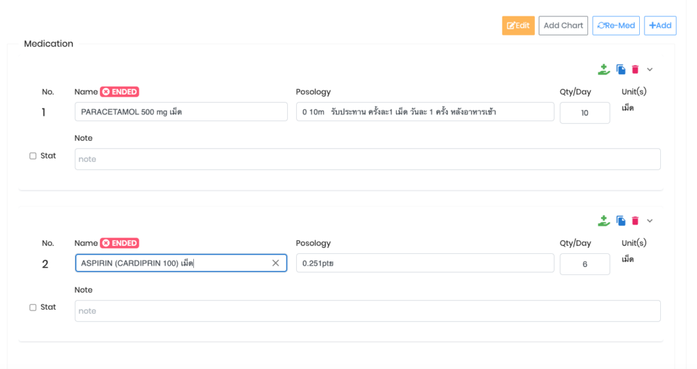This screenshot has width=697, height=369.
Task: Copy medication 1 with blue duplicate icon
Action: pos(621,69)
